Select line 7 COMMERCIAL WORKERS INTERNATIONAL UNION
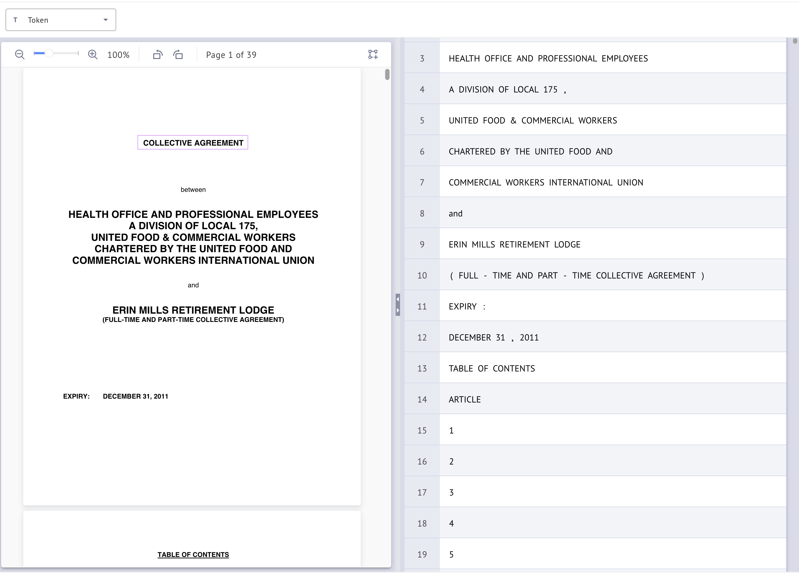This screenshot has width=799, height=573. pos(595,182)
